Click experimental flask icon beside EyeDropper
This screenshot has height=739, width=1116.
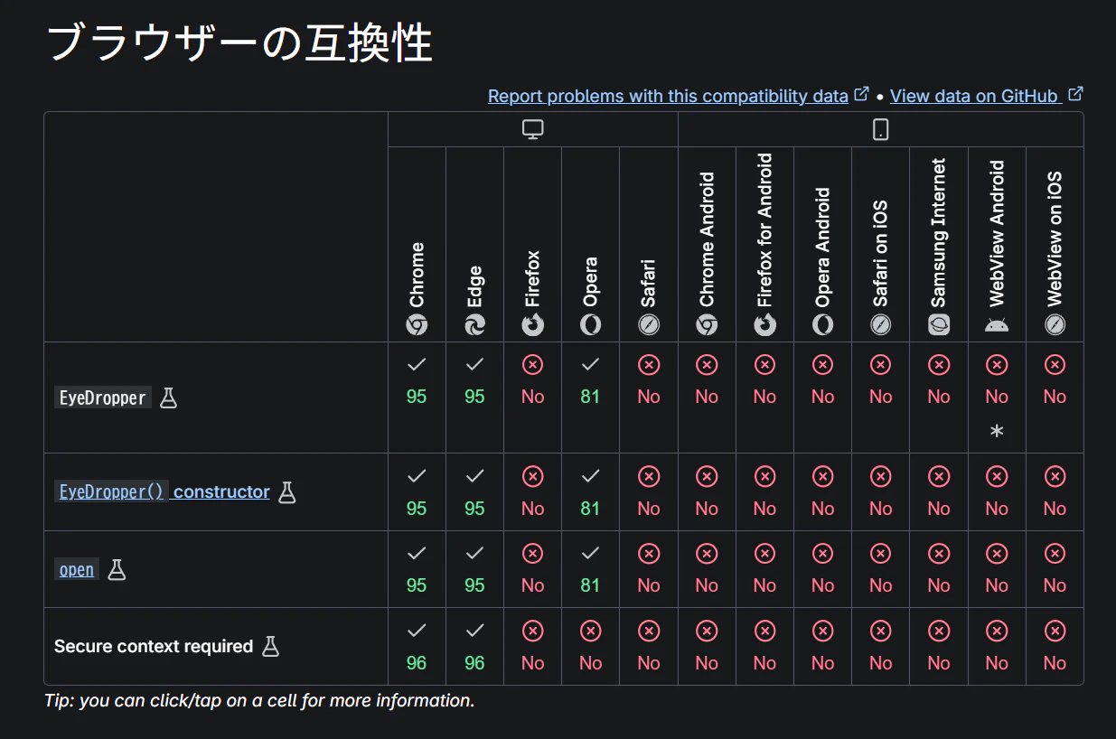[168, 398]
